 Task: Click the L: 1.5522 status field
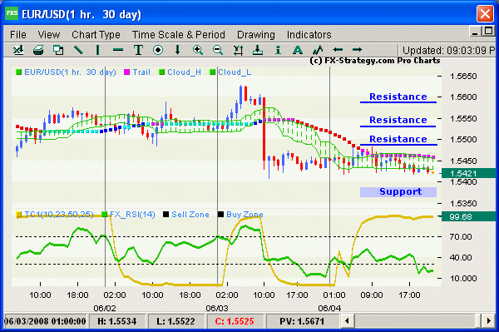pos(176,321)
